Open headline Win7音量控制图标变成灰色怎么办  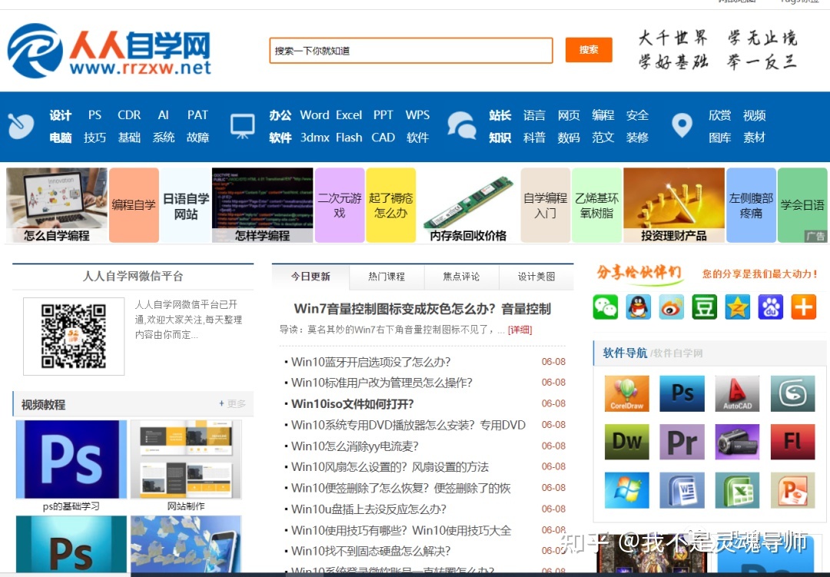(422, 309)
